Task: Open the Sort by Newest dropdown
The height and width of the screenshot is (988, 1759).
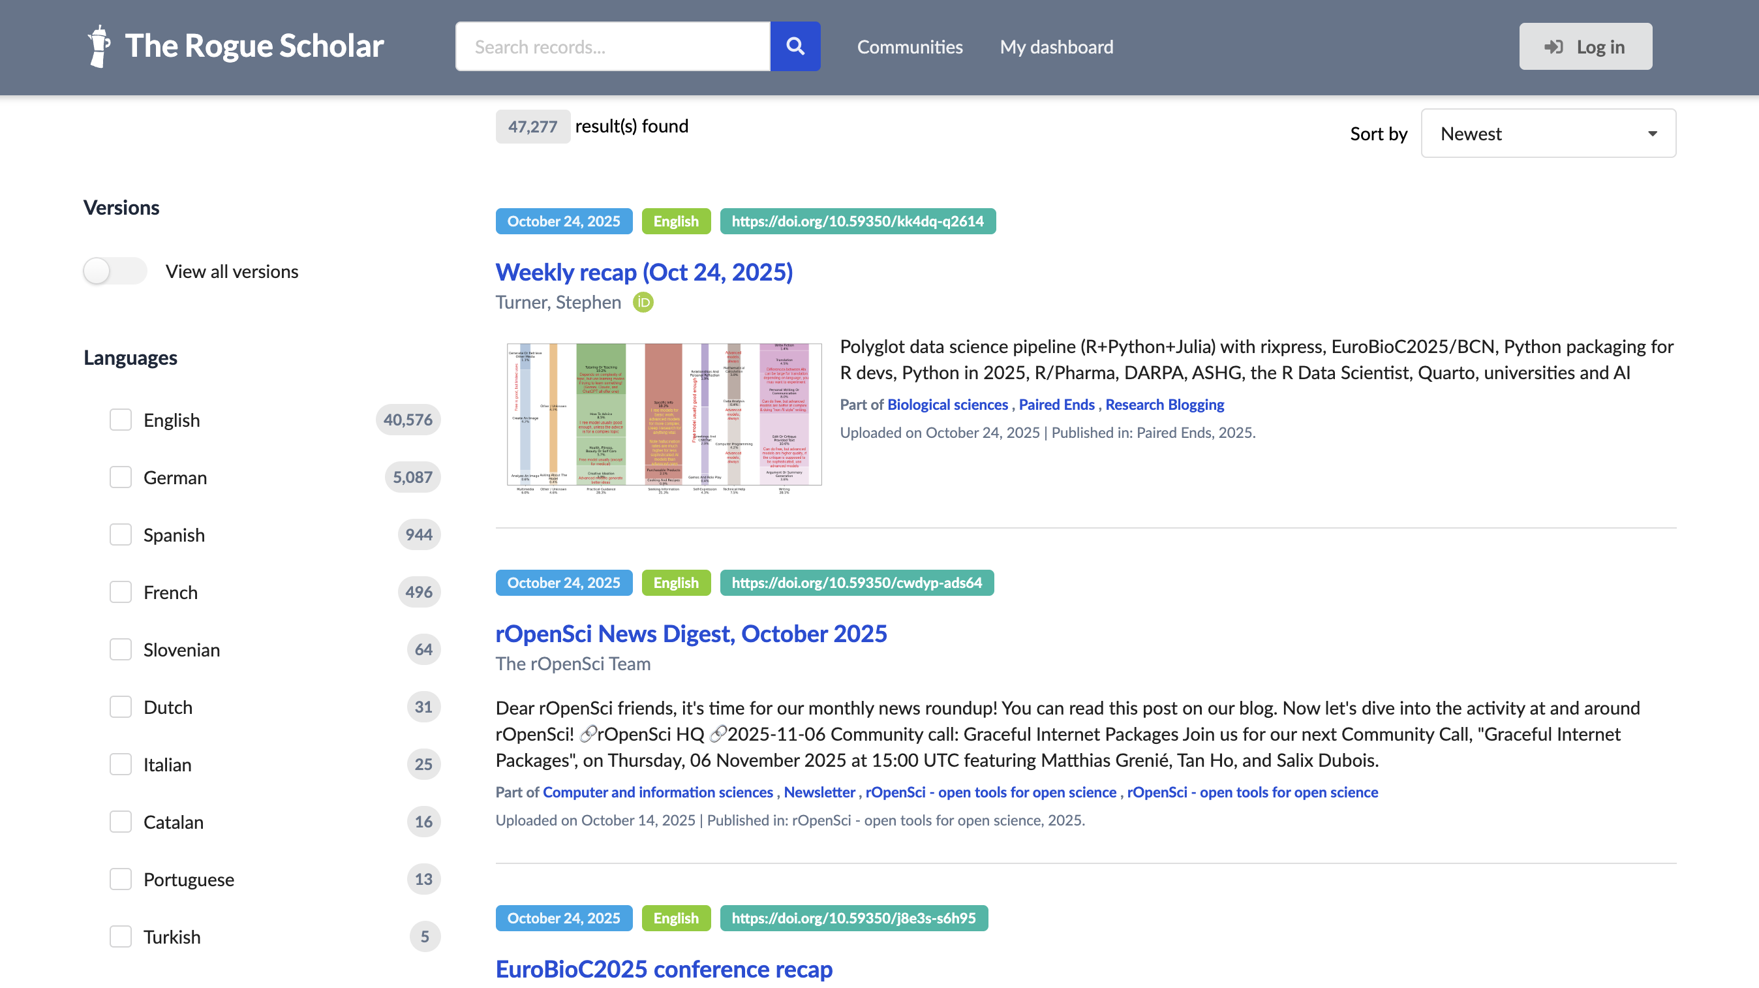Action: tap(1548, 134)
